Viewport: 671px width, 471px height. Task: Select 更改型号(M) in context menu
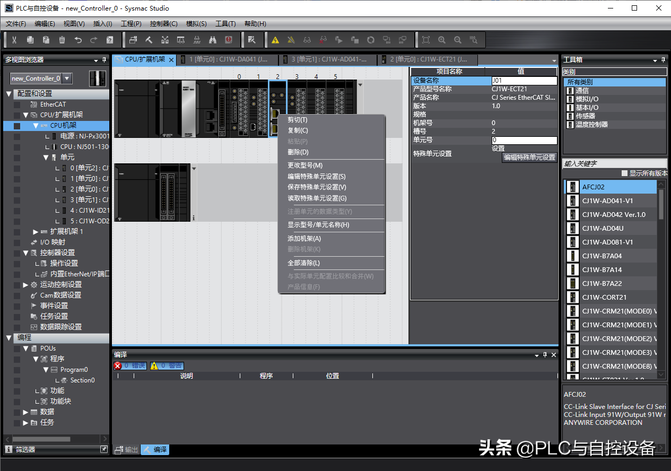(305, 165)
